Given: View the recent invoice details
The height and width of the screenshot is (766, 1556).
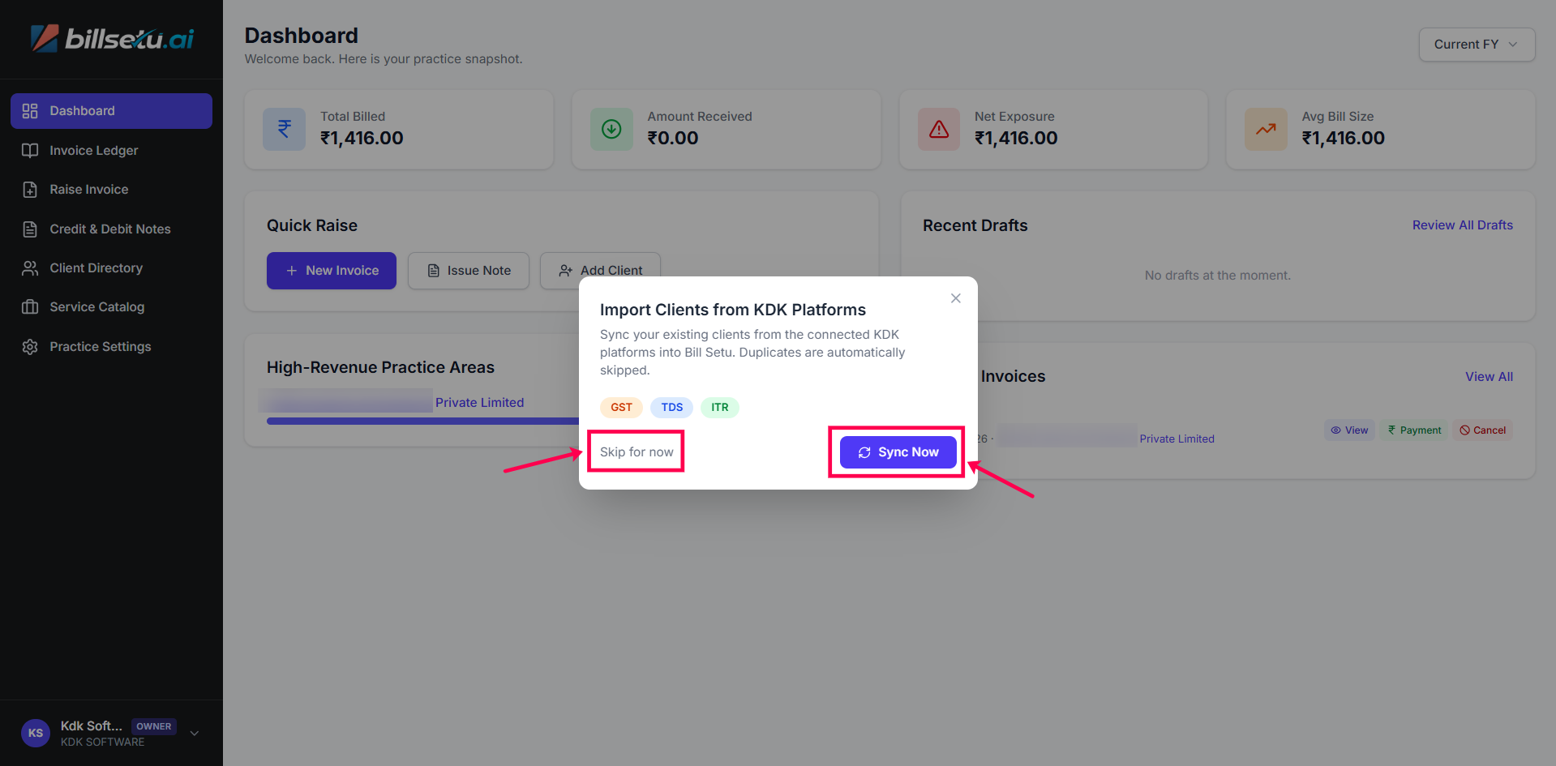Looking at the screenshot, I should pyautogui.click(x=1349, y=430).
